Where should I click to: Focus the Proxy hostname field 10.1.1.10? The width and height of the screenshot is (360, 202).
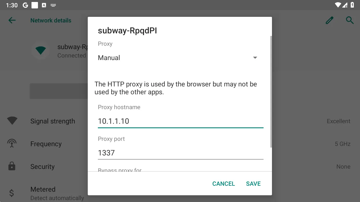point(181,121)
